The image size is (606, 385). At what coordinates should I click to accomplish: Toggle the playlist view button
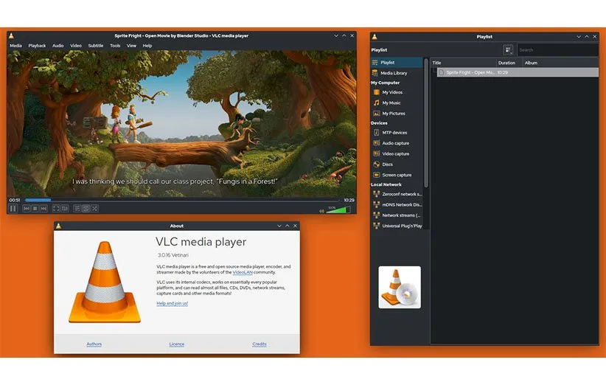coord(77,209)
